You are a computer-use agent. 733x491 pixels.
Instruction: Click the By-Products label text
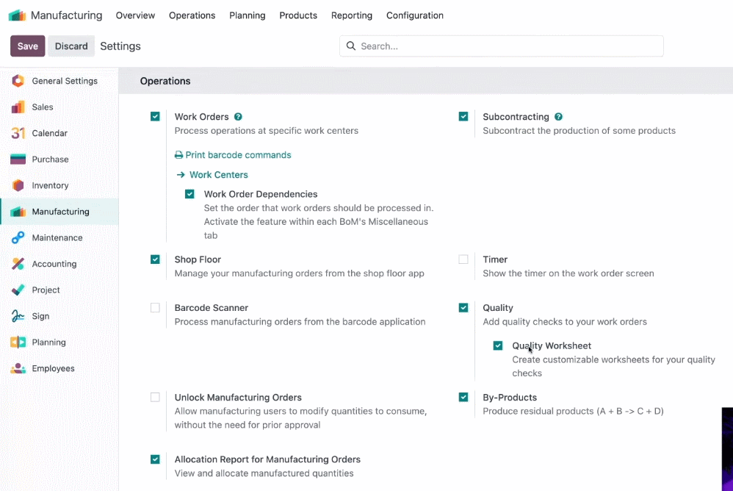[510, 398]
